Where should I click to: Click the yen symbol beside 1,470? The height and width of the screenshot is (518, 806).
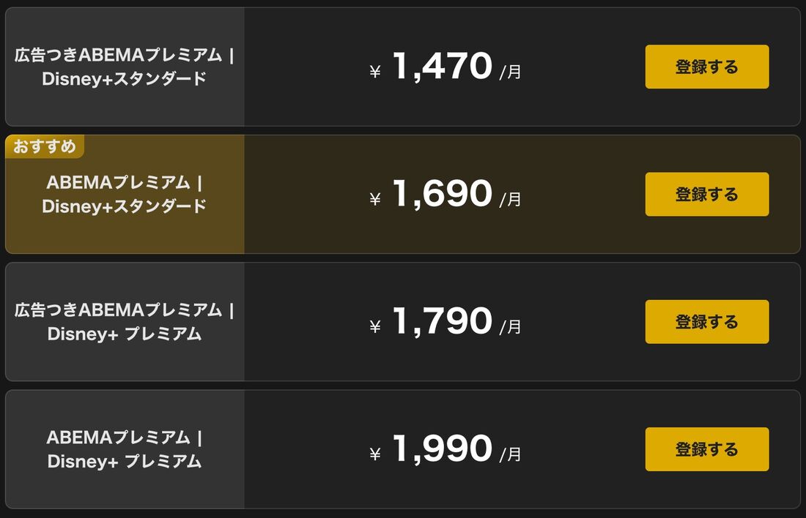click(375, 72)
